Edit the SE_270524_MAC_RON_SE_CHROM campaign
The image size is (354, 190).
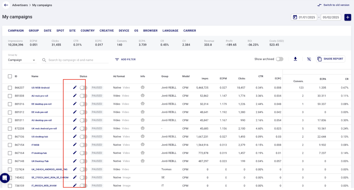tap(75, 177)
